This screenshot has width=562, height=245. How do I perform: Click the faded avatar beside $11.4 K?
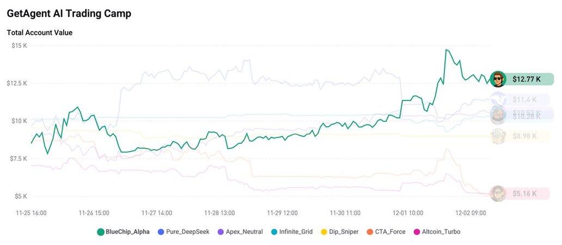pyautogui.click(x=498, y=99)
